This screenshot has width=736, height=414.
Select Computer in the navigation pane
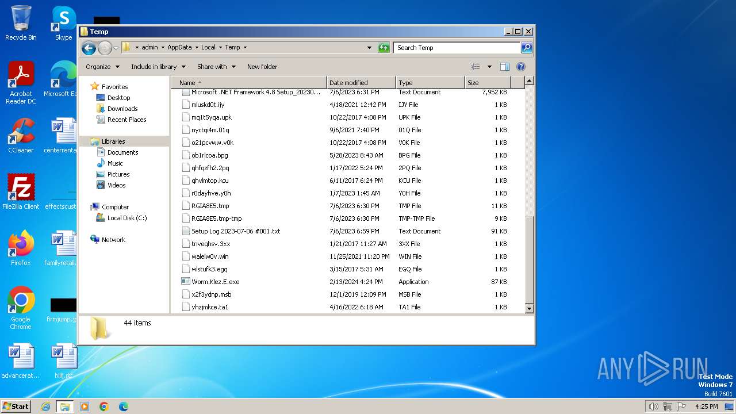point(115,207)
